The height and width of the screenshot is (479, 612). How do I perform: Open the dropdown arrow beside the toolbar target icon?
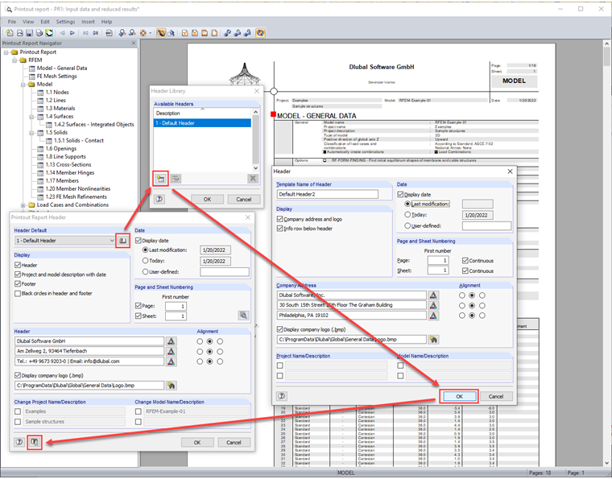pos(151,33)
